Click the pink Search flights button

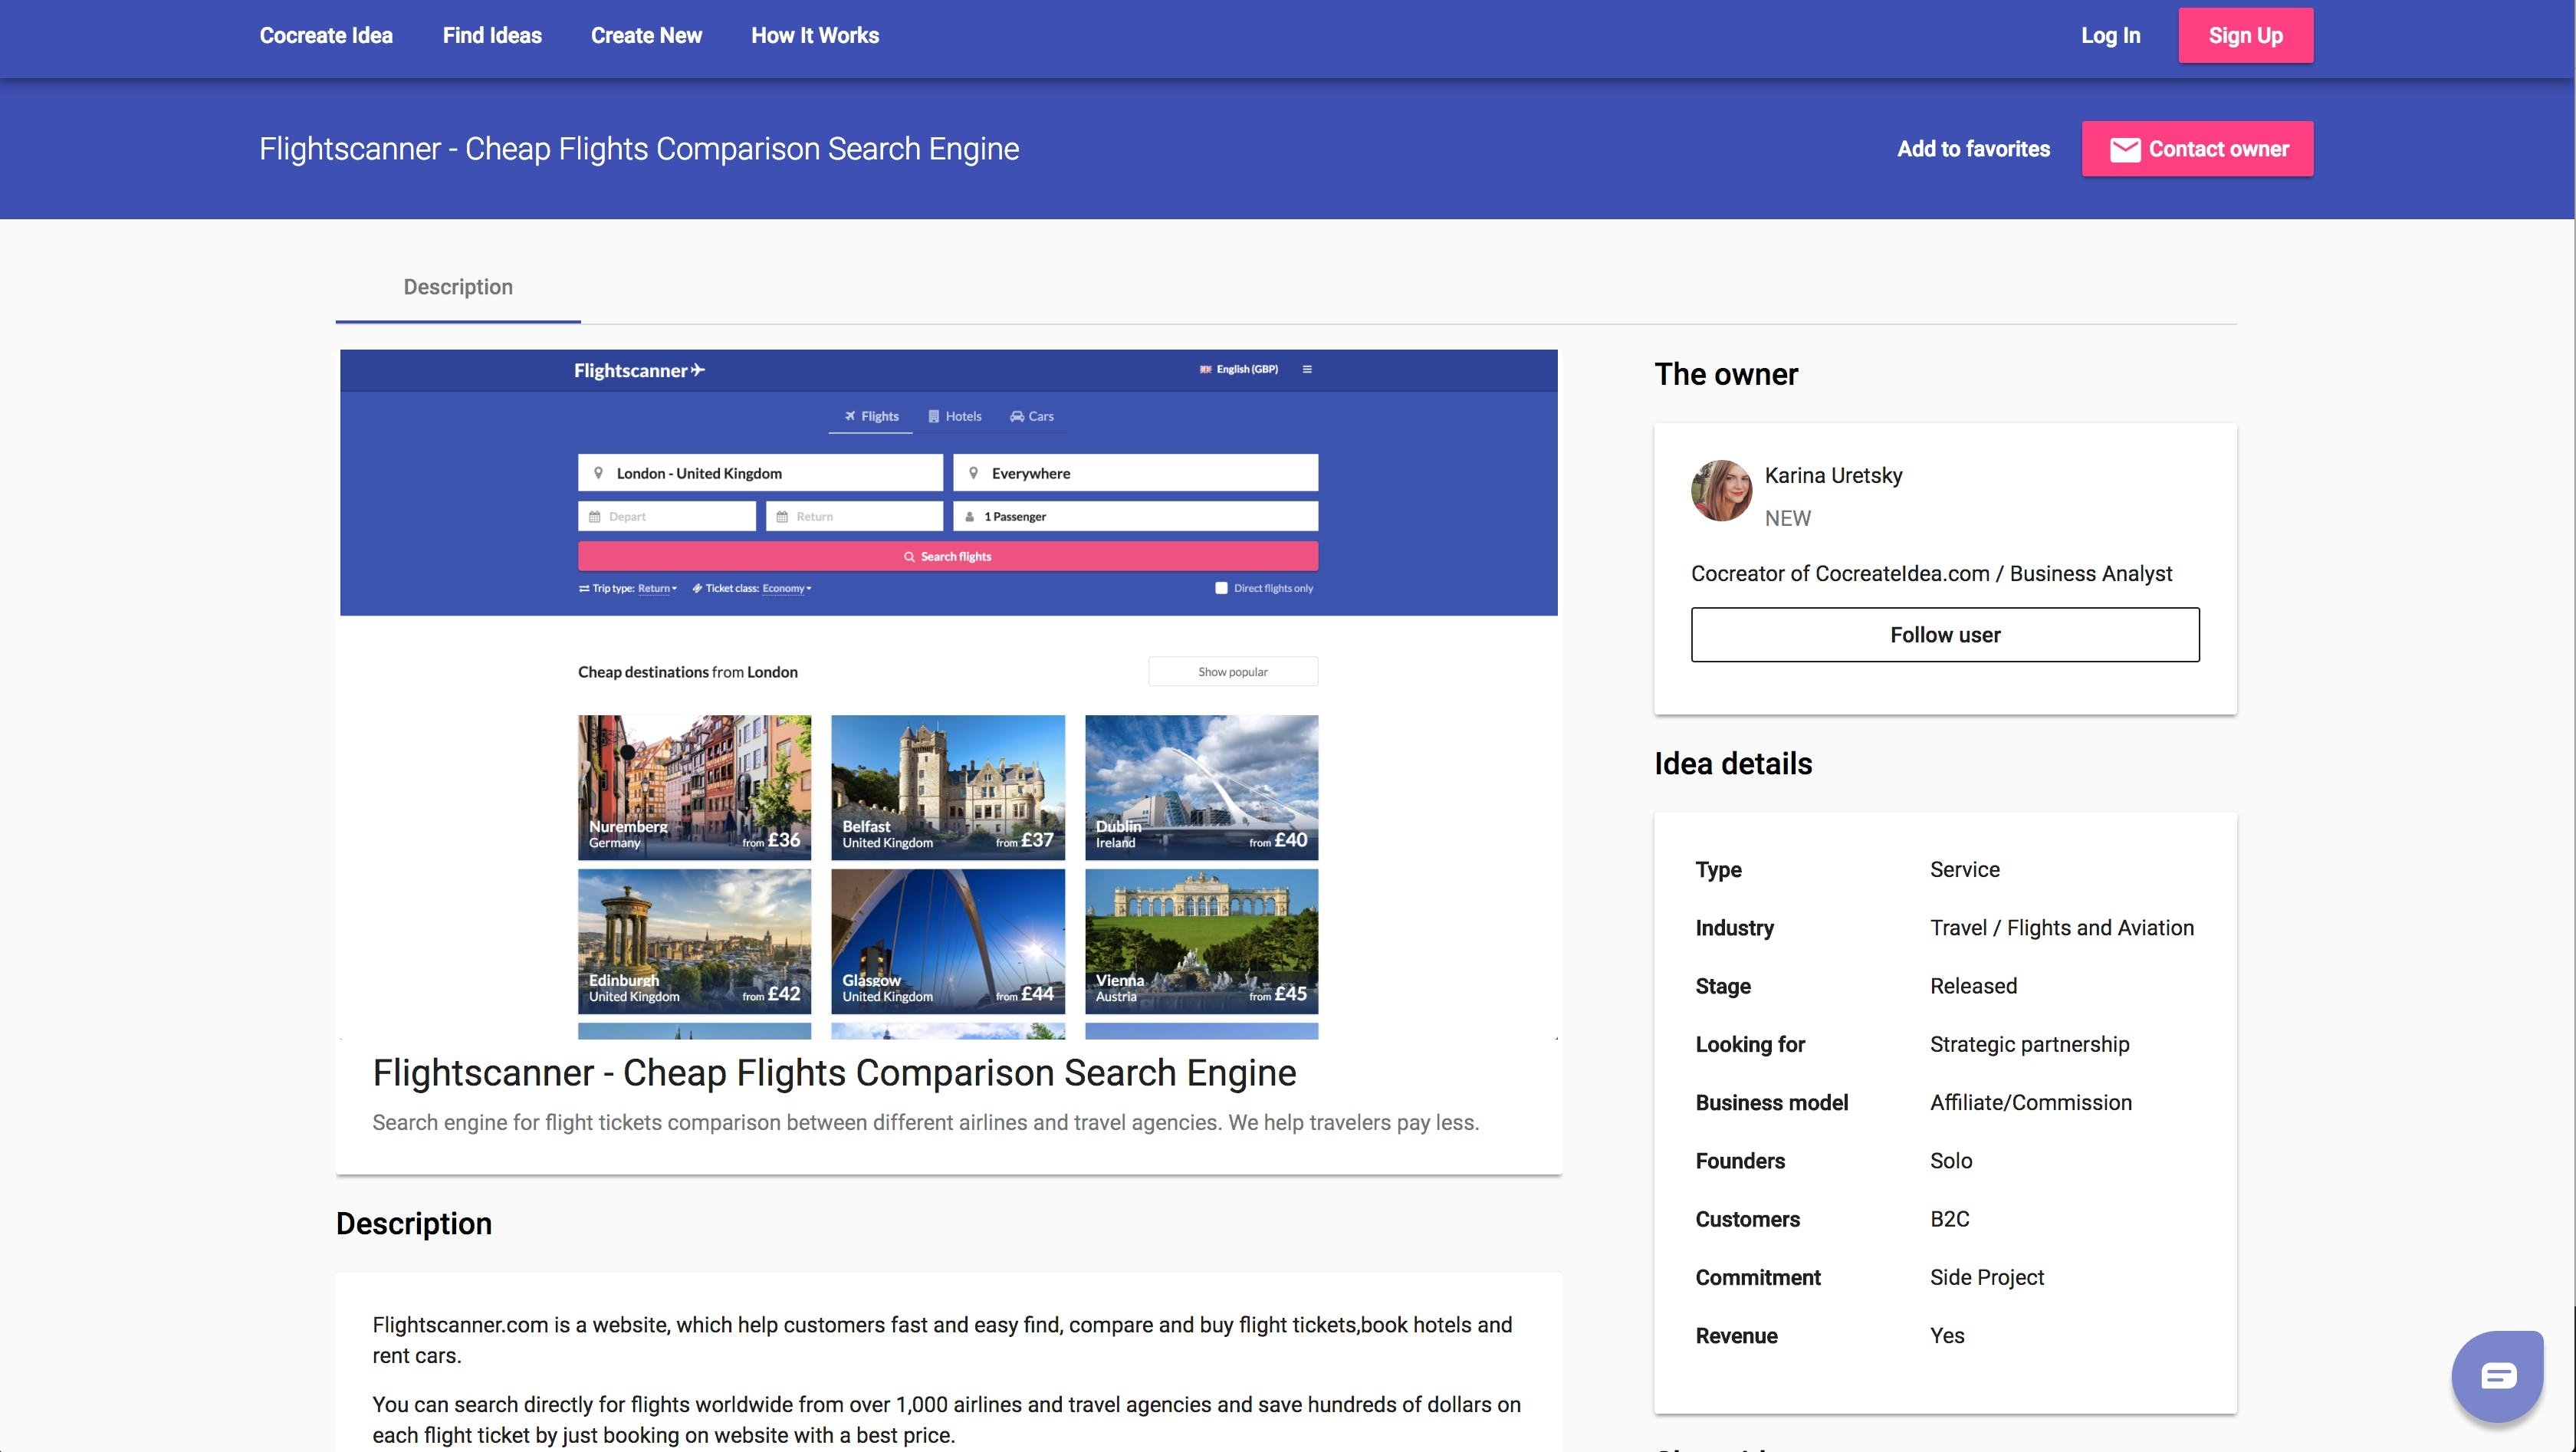click(x=947, y=556)
